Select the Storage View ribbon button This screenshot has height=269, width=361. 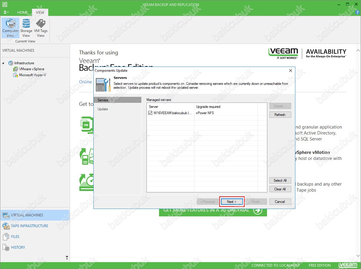26,28
